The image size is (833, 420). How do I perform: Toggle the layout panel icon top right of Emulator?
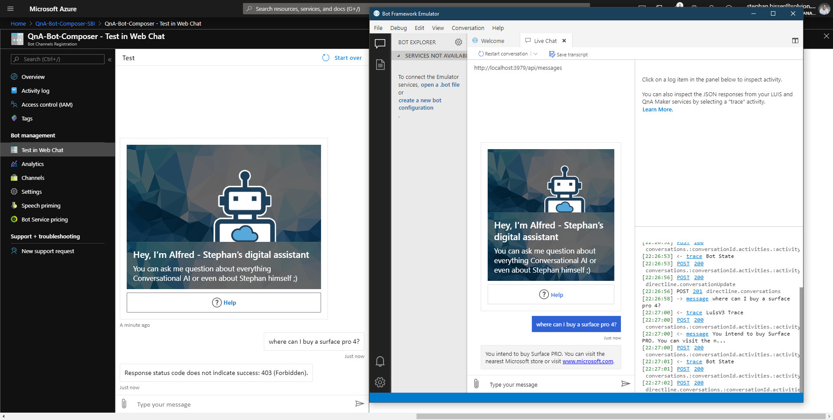[x=795, y=40]
